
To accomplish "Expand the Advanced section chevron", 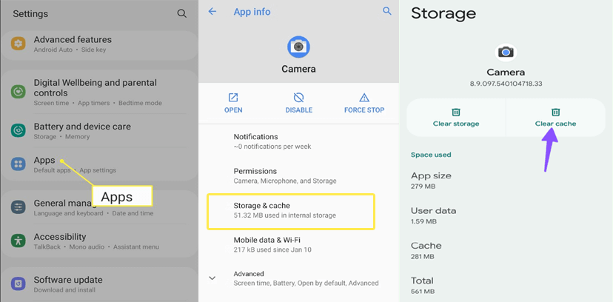I will coord(212,278).
